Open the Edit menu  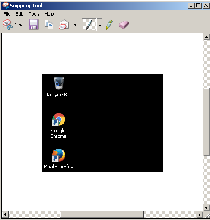pyautogui.click(x=19, y=14)
